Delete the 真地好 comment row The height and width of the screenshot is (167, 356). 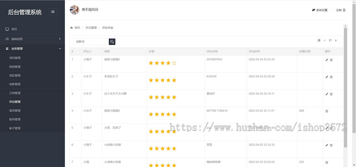point(331,94)
